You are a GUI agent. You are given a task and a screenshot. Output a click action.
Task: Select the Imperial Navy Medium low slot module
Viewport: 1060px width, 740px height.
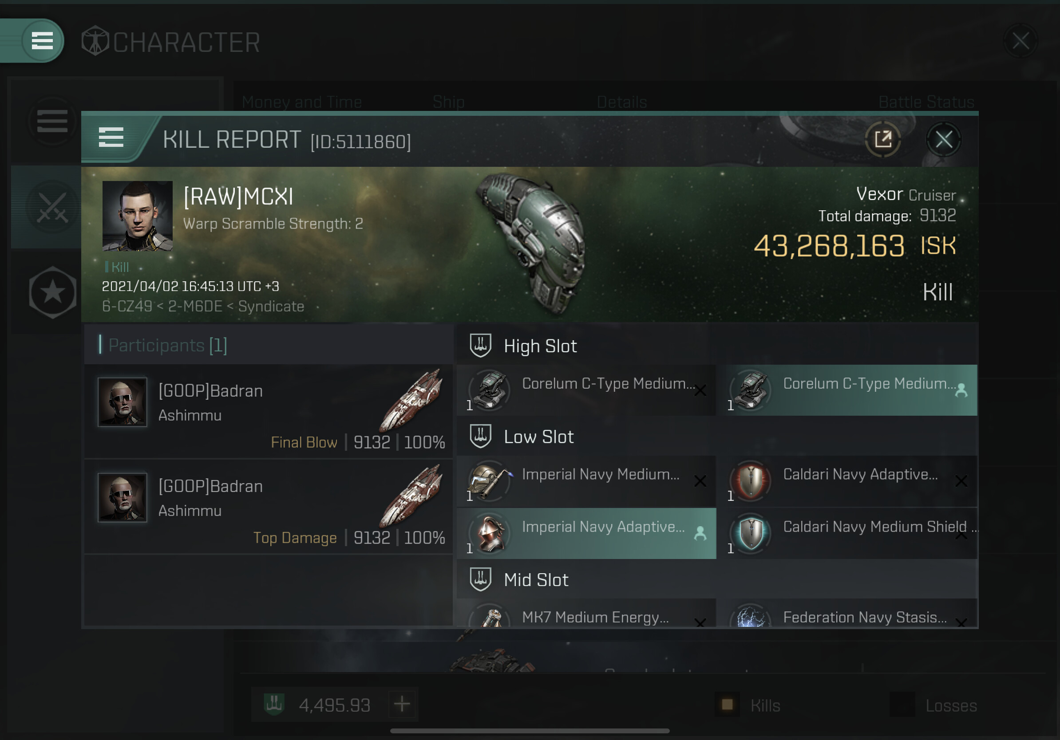(x=586, y=481)
